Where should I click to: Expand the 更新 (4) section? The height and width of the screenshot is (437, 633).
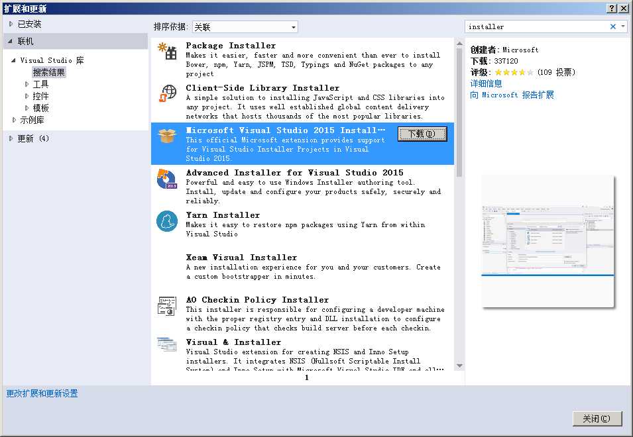click(11, 138)
